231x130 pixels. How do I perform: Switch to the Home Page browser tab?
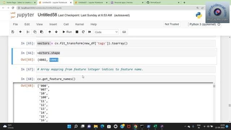pos(19,3)
